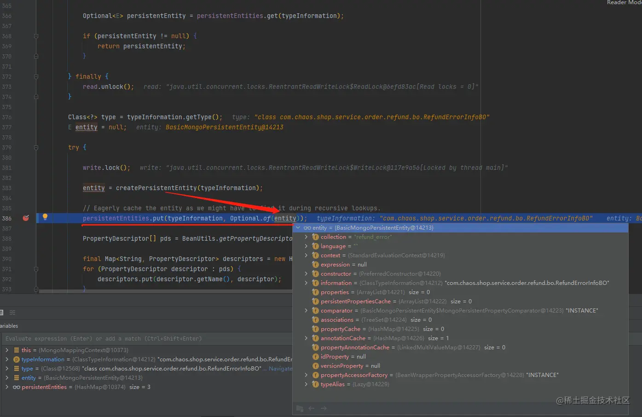
Task: Focus the Evaluate expression input field
Action: [x=146, y=338]
